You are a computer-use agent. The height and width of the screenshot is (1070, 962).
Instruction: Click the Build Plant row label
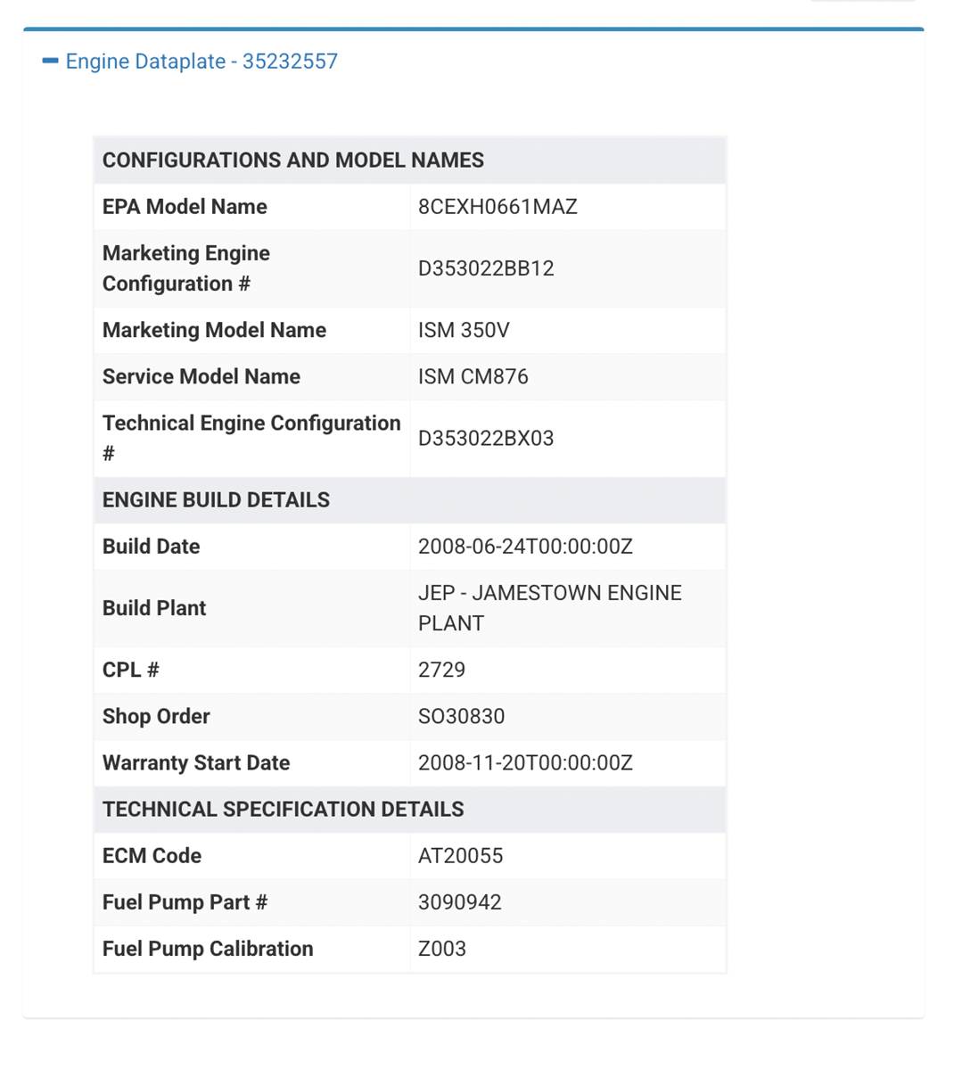pyautogui.click(x=154, y=608)
